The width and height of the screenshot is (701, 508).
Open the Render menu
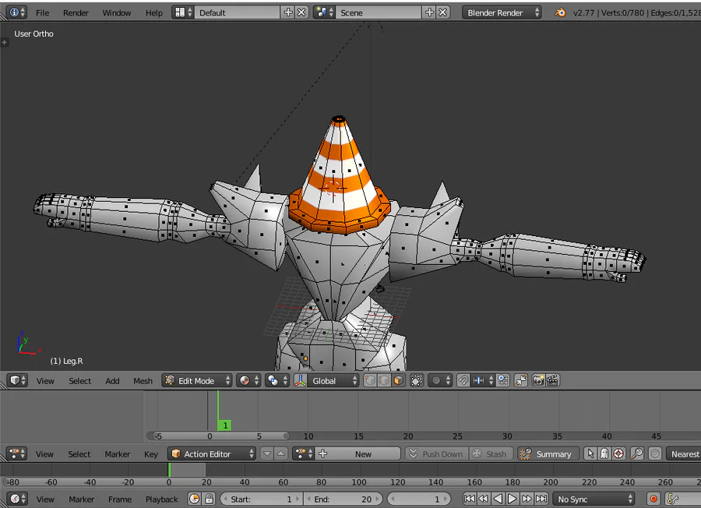(x=76, y=13)
